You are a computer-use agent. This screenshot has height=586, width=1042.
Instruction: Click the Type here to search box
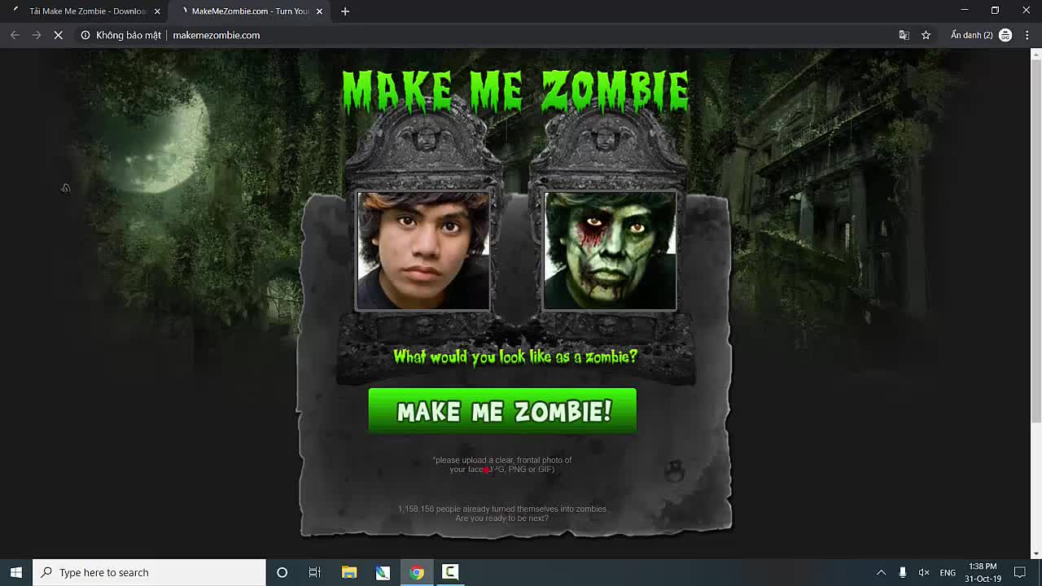tap(149, 572)
